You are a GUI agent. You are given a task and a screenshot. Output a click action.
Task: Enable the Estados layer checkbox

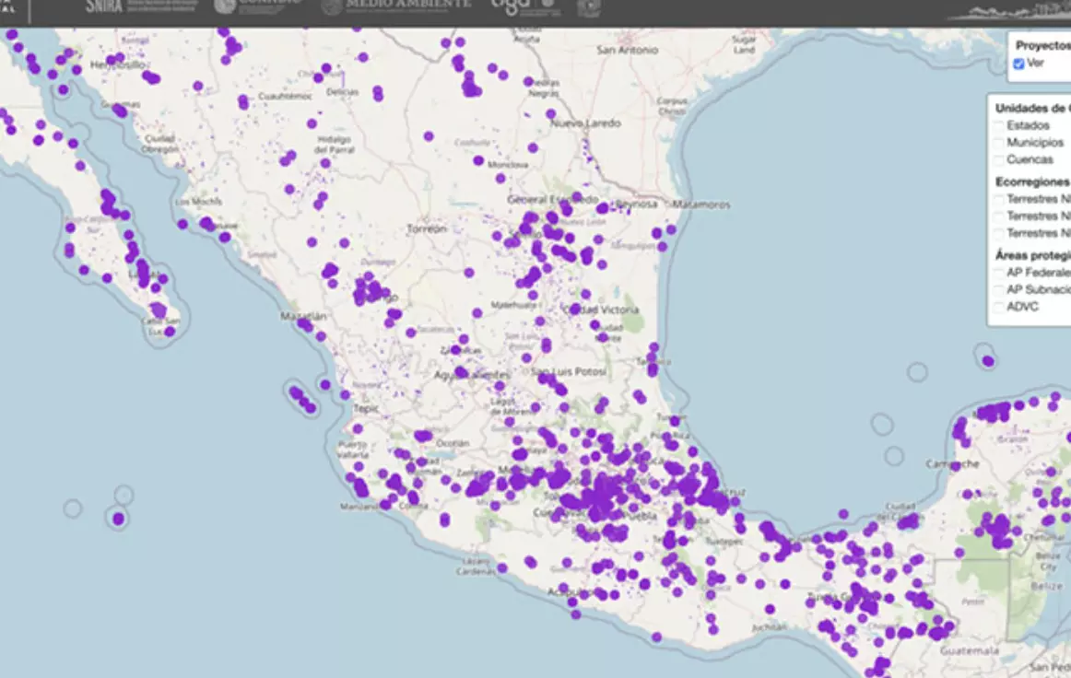[998, 125]
